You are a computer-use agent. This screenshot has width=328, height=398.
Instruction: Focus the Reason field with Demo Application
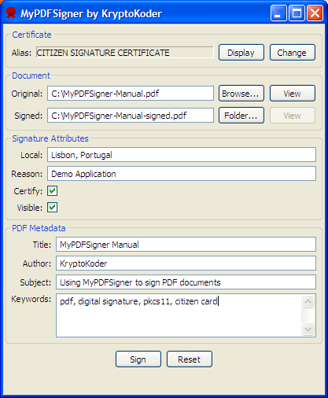(182, 174)
